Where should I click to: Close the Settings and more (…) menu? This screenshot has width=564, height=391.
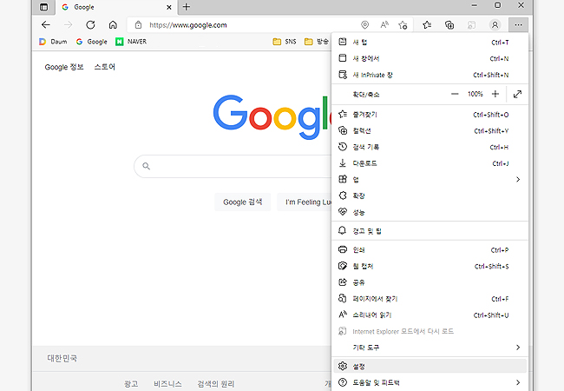518,25
